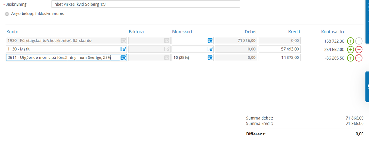Image resolution: width=369 pixels, height=141 pixels.
Task: Click the Momskod field showing 10 (25%)
Action: (x=193, y=57)
